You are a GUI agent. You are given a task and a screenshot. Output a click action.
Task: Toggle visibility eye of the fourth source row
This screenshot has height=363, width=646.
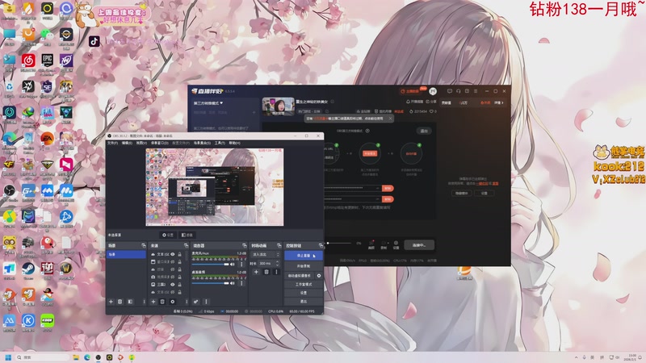[173, 277]
